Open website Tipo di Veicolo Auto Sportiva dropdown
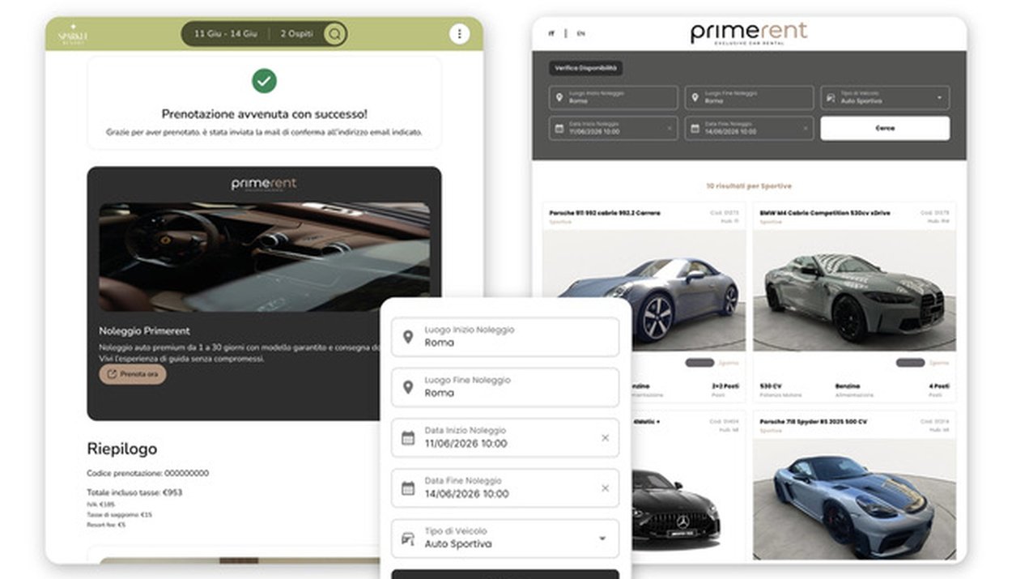 click(x=885, y=98)
